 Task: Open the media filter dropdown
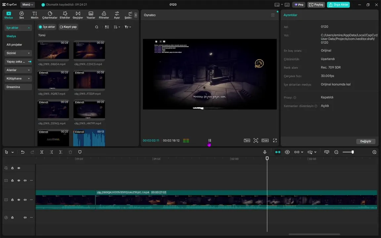[x=128, y=27]
